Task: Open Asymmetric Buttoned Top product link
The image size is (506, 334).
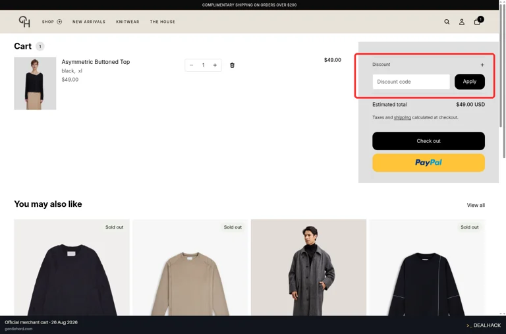Action: [x=96, y=62]
